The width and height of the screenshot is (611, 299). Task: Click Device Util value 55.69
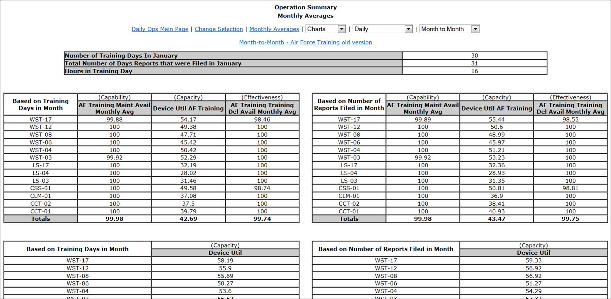[225, 276]
